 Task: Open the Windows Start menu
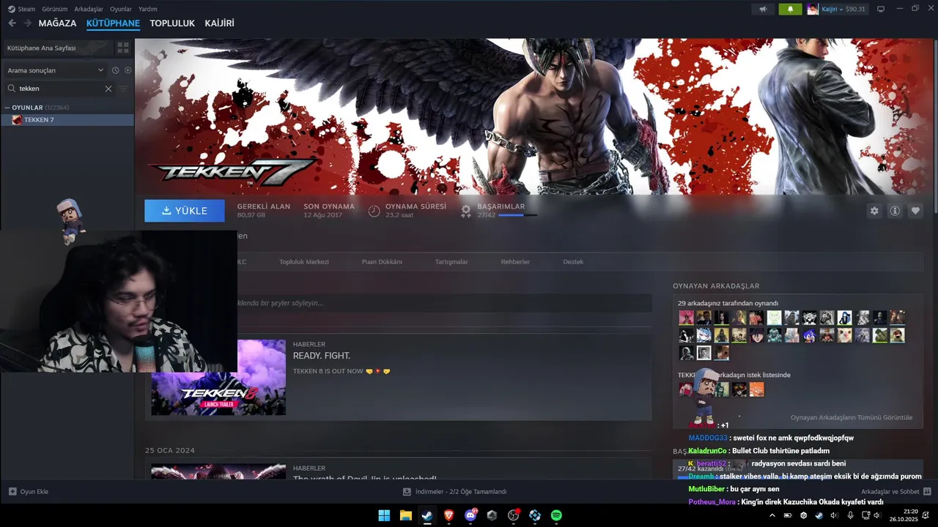(x=384, y=515)
